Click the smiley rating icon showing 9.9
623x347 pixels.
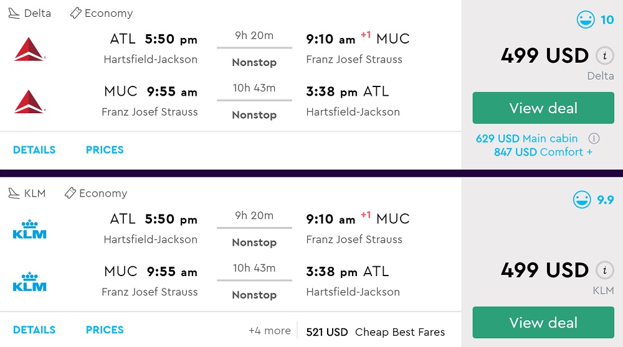582,200
